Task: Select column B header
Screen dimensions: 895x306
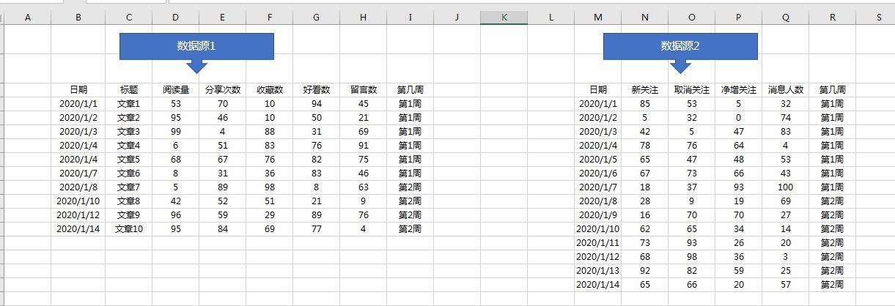Action: [x=78, y=18]
